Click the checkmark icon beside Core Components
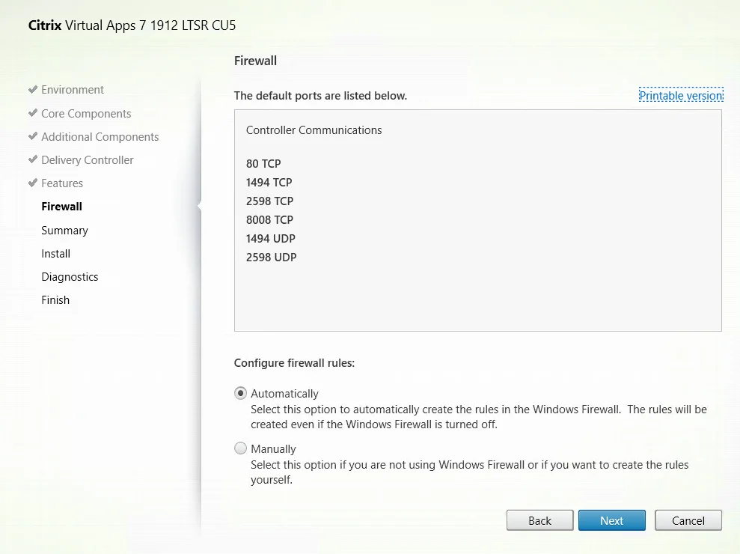Screen dimensions: 740x554 click(33, 113)
